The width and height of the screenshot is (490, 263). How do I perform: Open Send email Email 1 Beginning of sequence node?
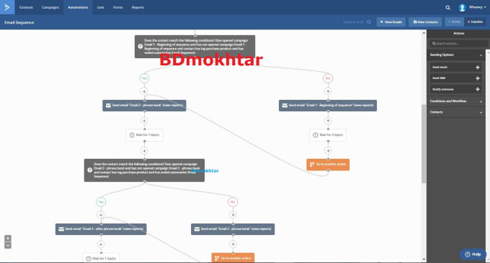point(328,106)
